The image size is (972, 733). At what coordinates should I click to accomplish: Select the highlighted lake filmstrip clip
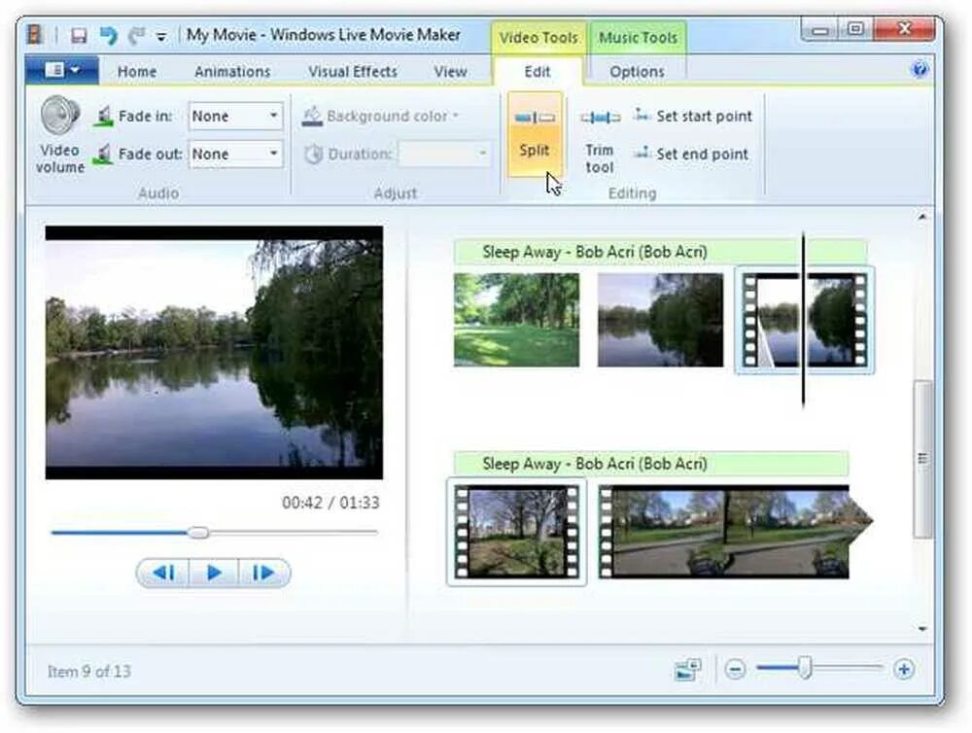[x=804, y=320]
